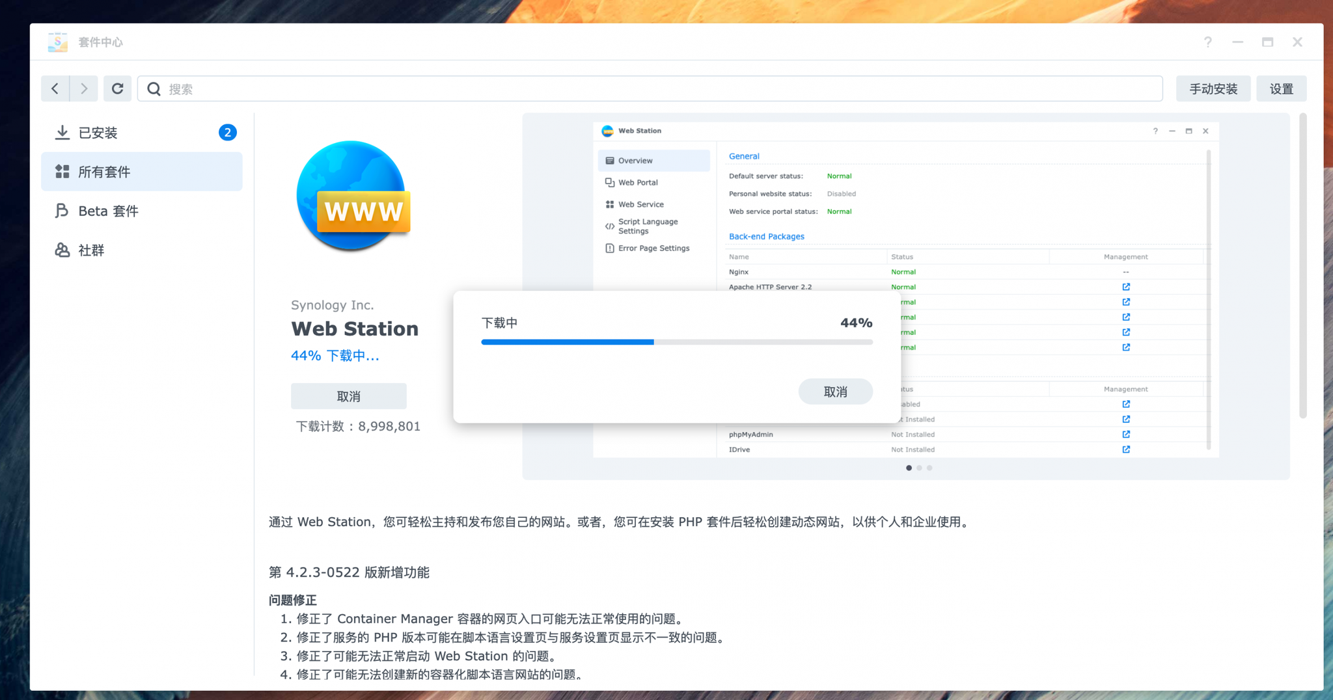Viewport: 1333px width, 700px height.
Task: Select the third screenshot carousel dot
Action: 929,468
